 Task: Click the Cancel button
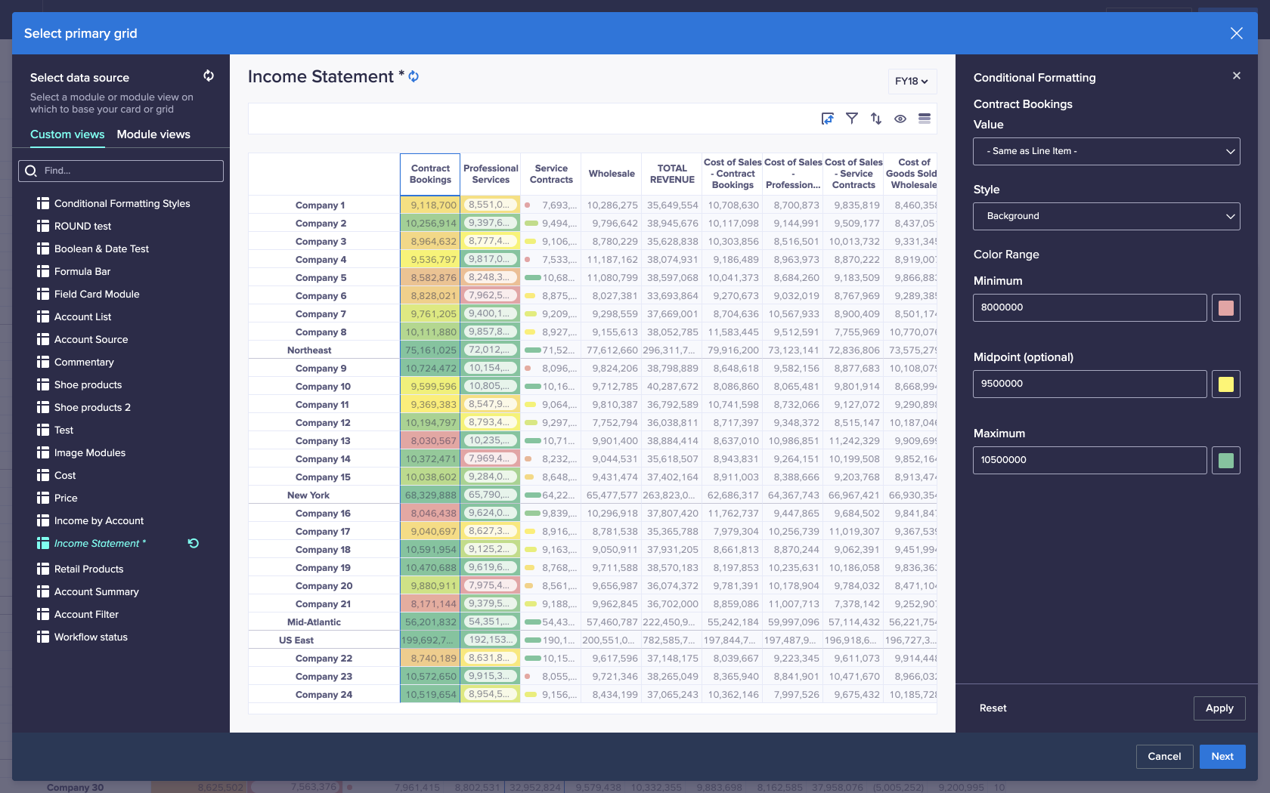[1164, 757]
